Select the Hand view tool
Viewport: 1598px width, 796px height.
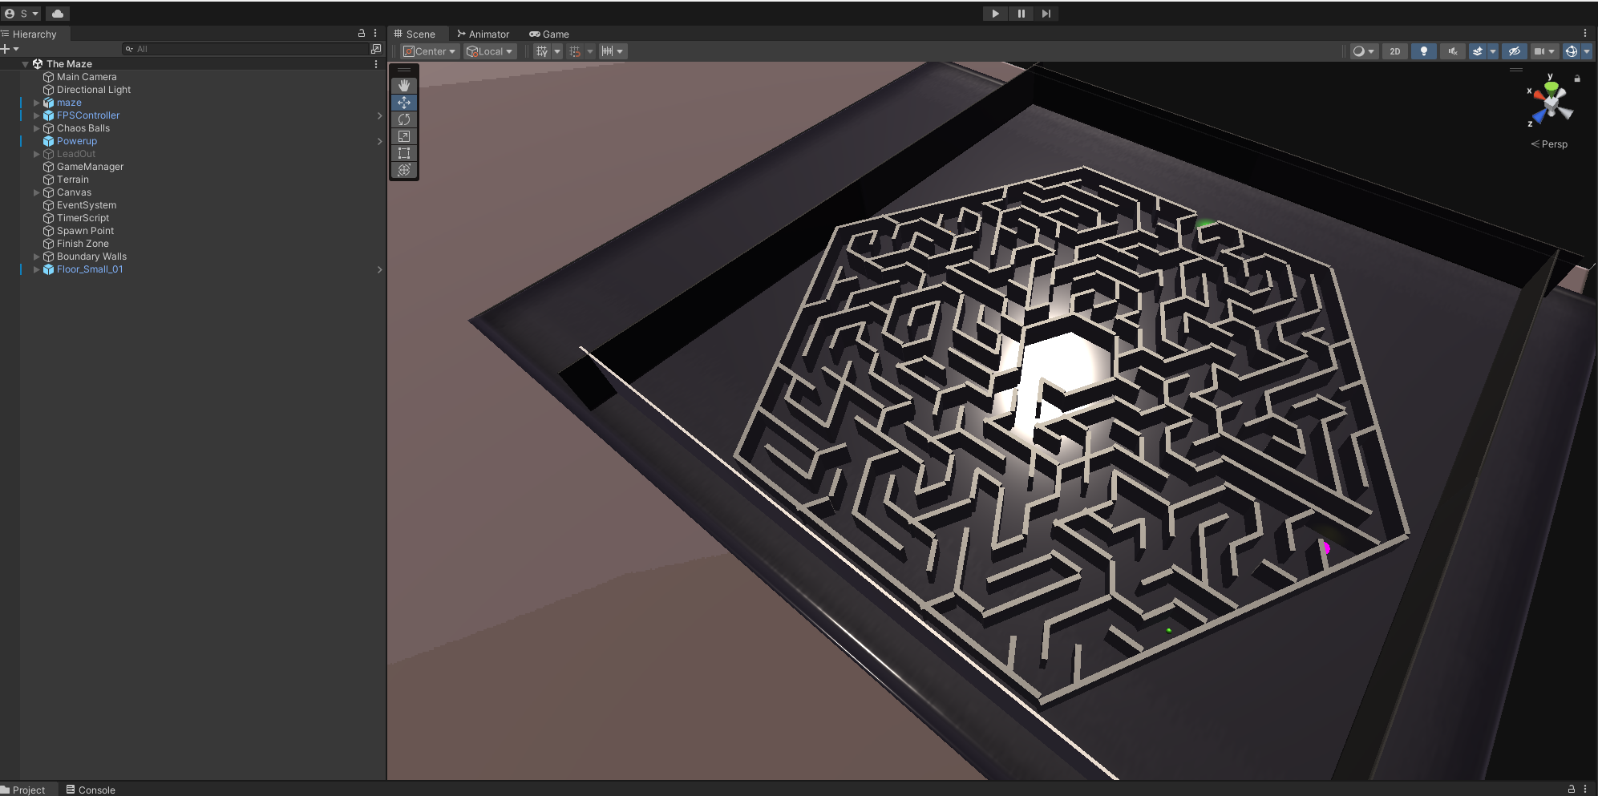404,85
